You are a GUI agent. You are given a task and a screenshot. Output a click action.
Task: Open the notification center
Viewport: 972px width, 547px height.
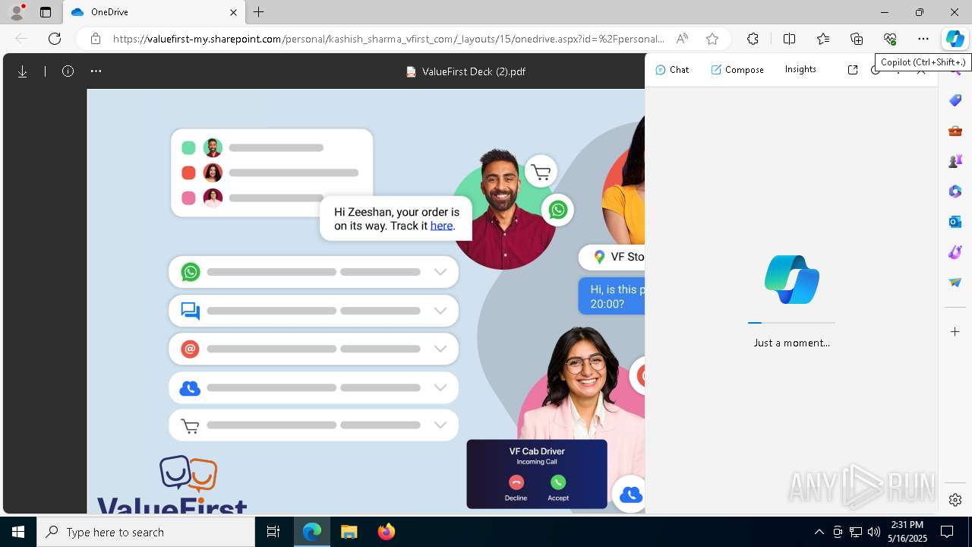coord(947,532)
